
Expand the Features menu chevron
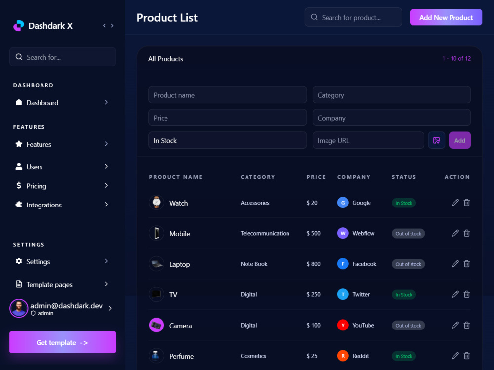click(106, 144)
